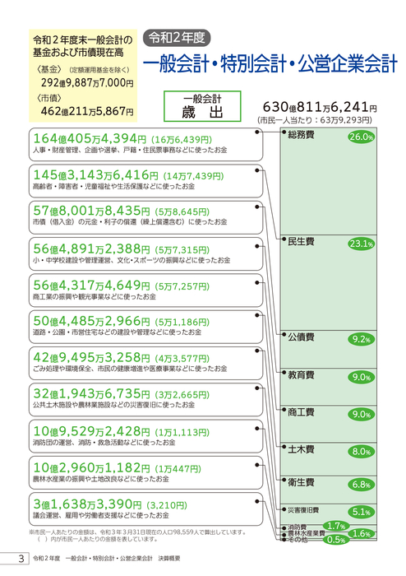Click the 9.0% badge beside 教育費
This screenshot has width=406, height=576.
362,377
